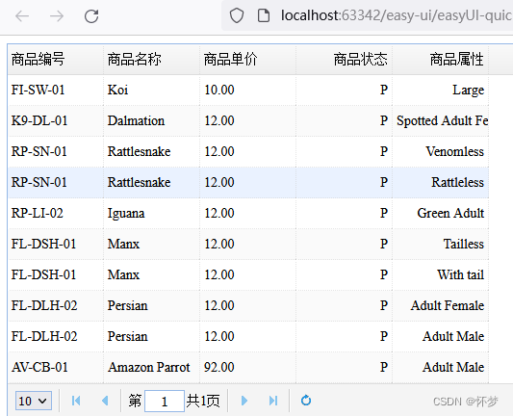513x416 pixels.
Task: Click the Iguana name cell
Action: (x=151, y=213)
